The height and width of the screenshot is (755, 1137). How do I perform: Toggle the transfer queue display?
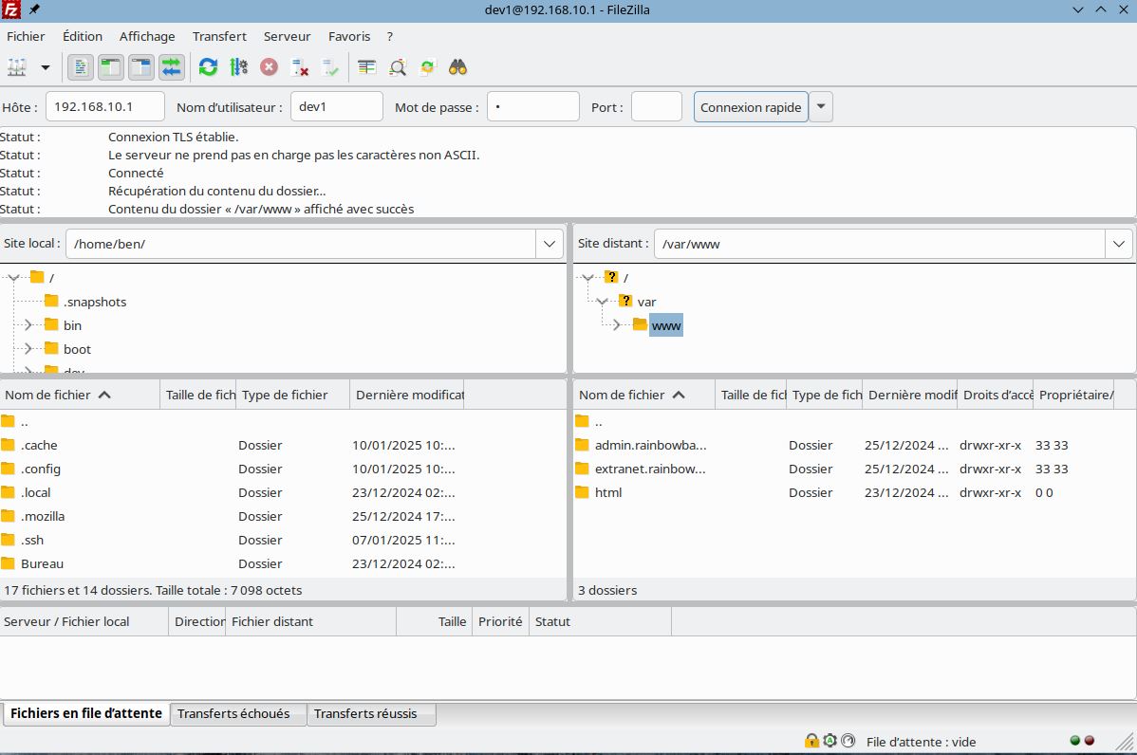point(172,67)
